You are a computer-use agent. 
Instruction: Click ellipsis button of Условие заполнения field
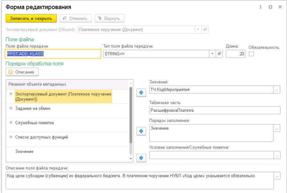click(277, 155)
